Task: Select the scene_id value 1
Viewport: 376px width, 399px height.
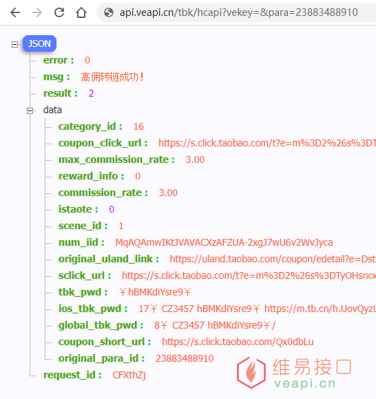Action: pyautogui.click(x=121, y=226)
